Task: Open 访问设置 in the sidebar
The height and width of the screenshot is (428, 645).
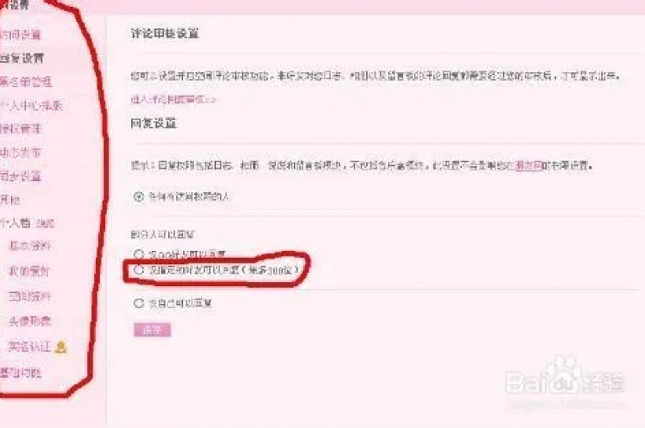Action: [20, 35]
